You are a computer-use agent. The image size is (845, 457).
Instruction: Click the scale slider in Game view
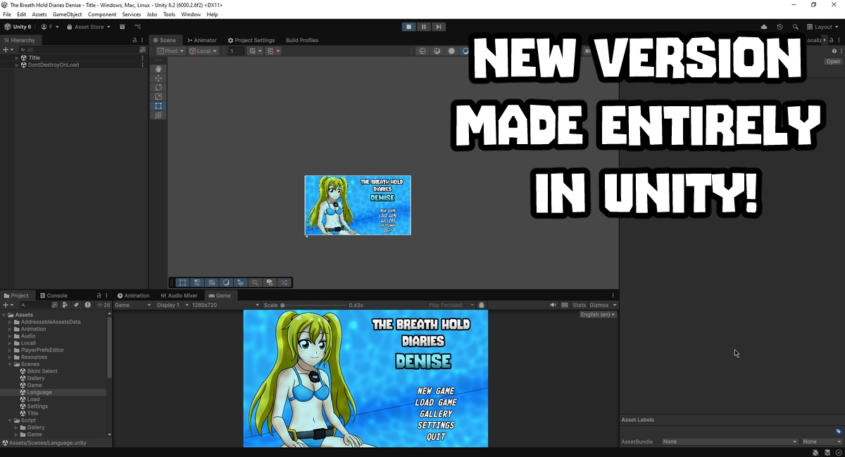click(x=313, y=305)
